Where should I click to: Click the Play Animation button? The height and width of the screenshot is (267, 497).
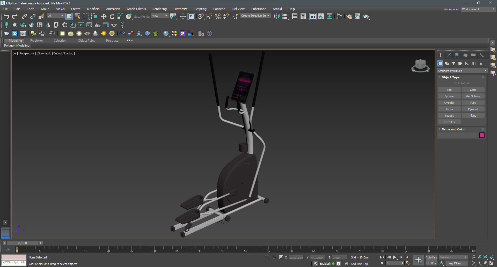[395, 257]
